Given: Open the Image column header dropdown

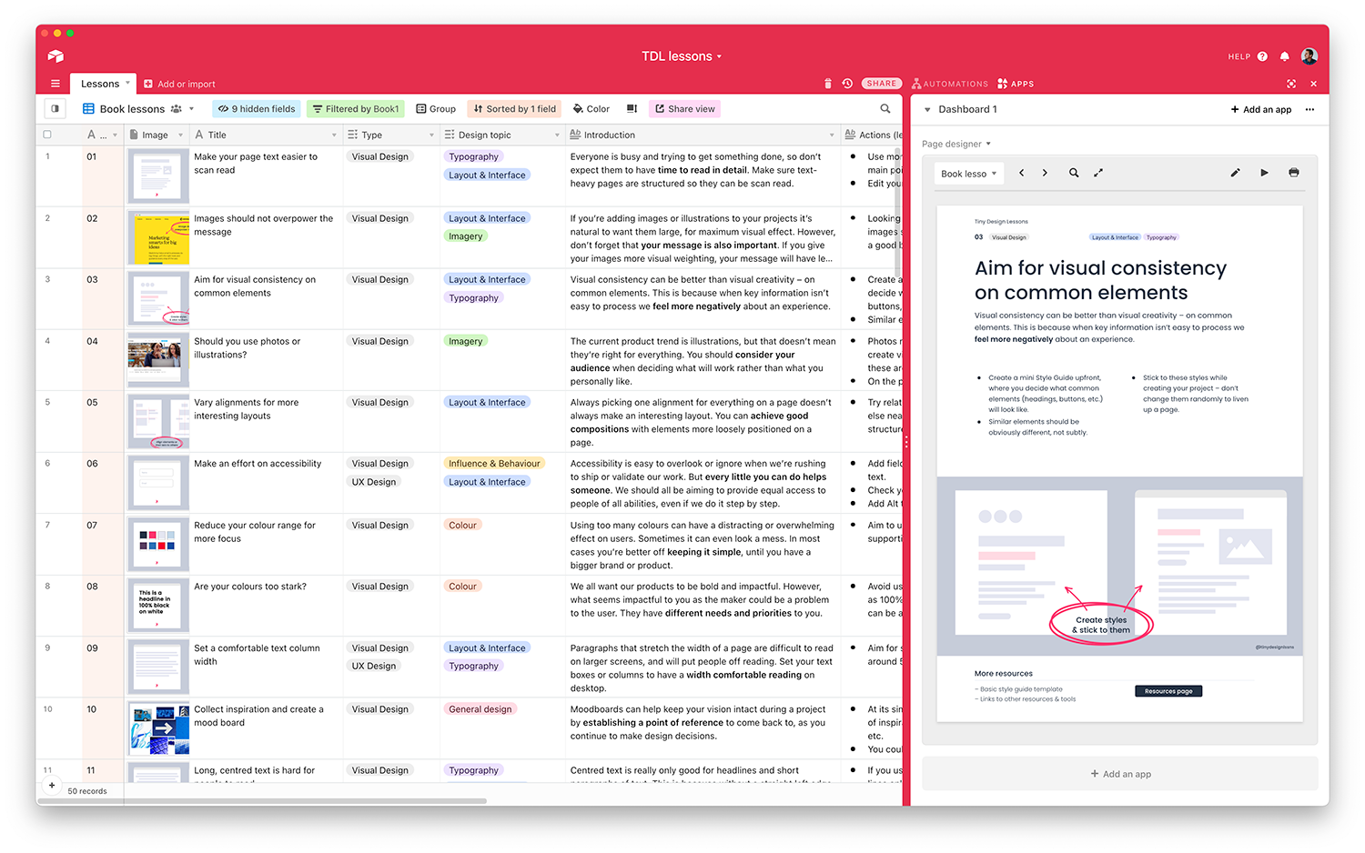Looking at the screenshot, I should pyautogui.click(x=181, y=135).
